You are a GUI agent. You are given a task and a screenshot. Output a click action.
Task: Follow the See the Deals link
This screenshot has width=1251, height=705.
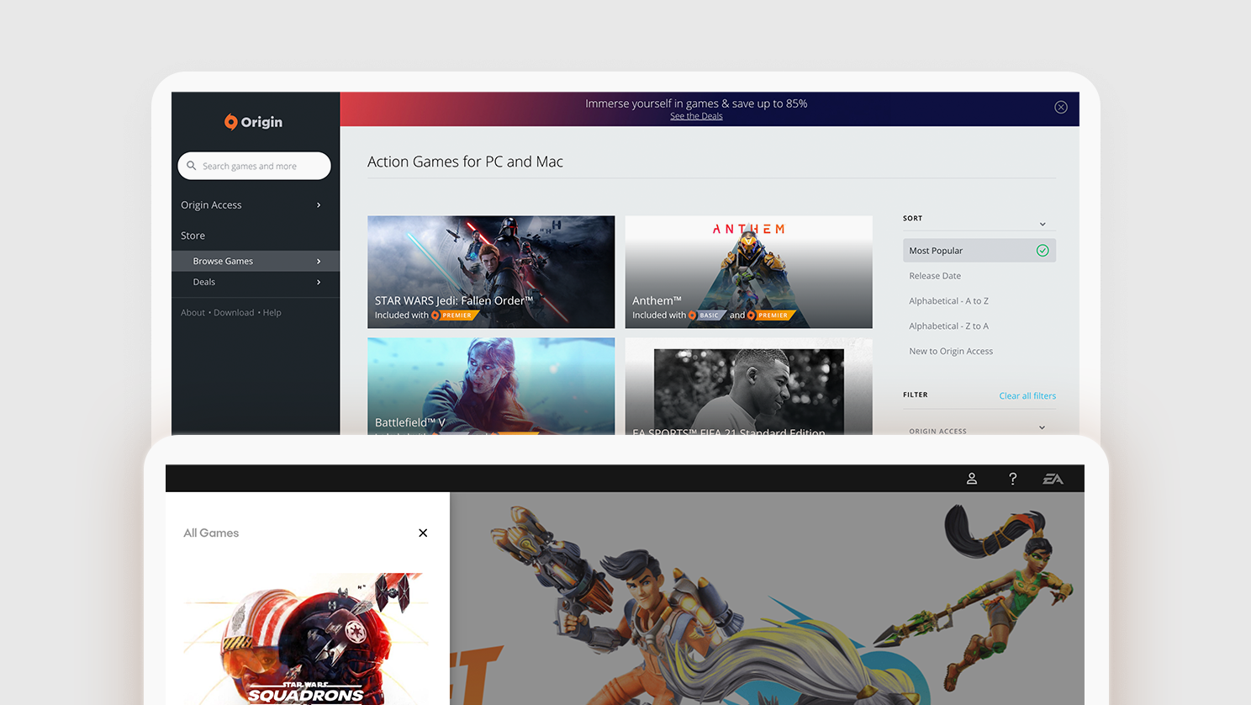pyautogui.click(x=696, y=116)
